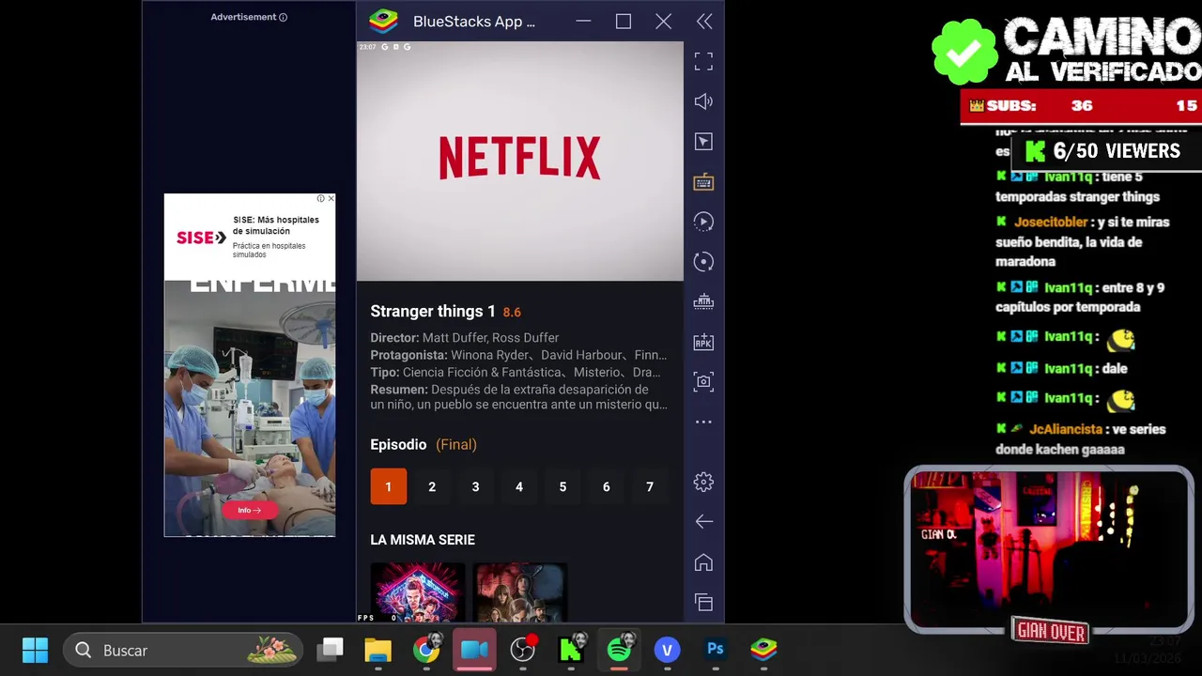
Task: Open BlueStacks settings gear icon
Action: 703,482
